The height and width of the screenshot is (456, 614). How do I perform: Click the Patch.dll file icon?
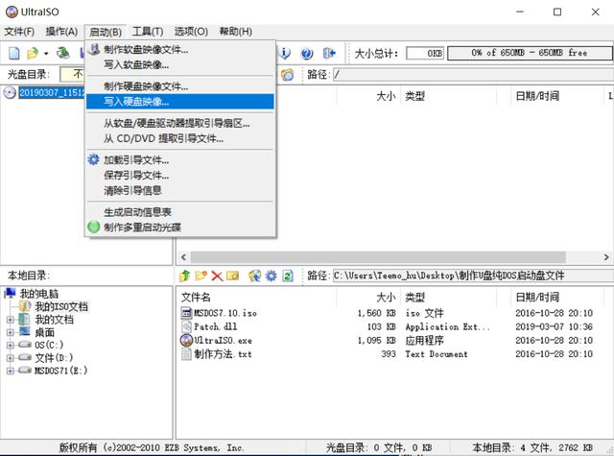click(187, 326)
